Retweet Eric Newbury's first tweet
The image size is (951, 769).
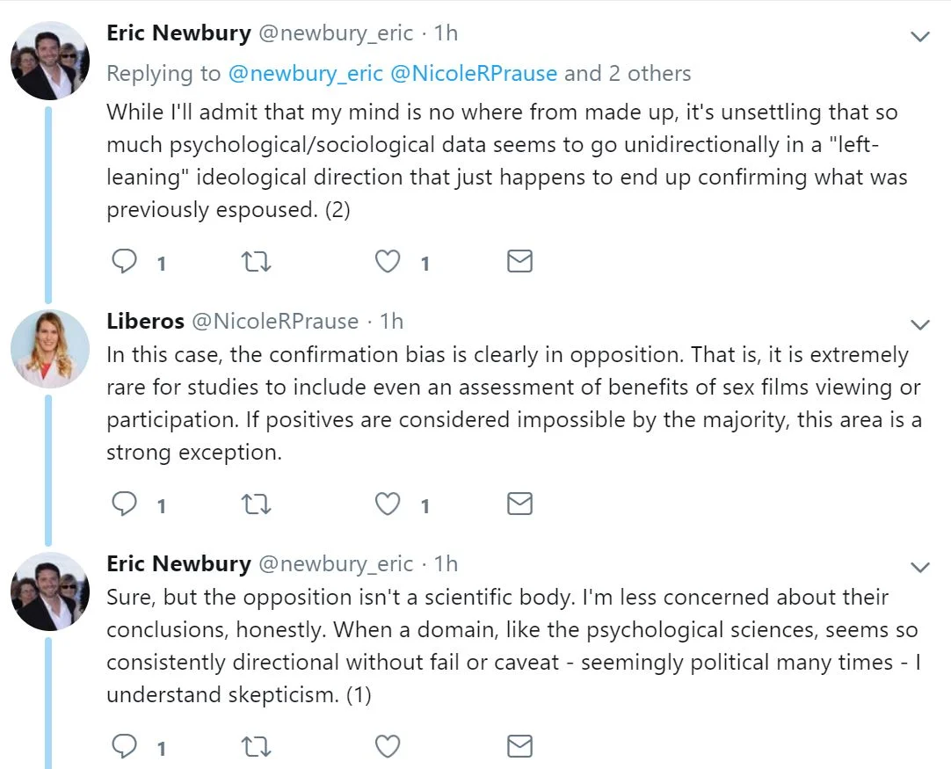[256, 262]
